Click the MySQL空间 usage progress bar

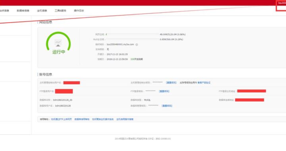click(x=132, y=39)
